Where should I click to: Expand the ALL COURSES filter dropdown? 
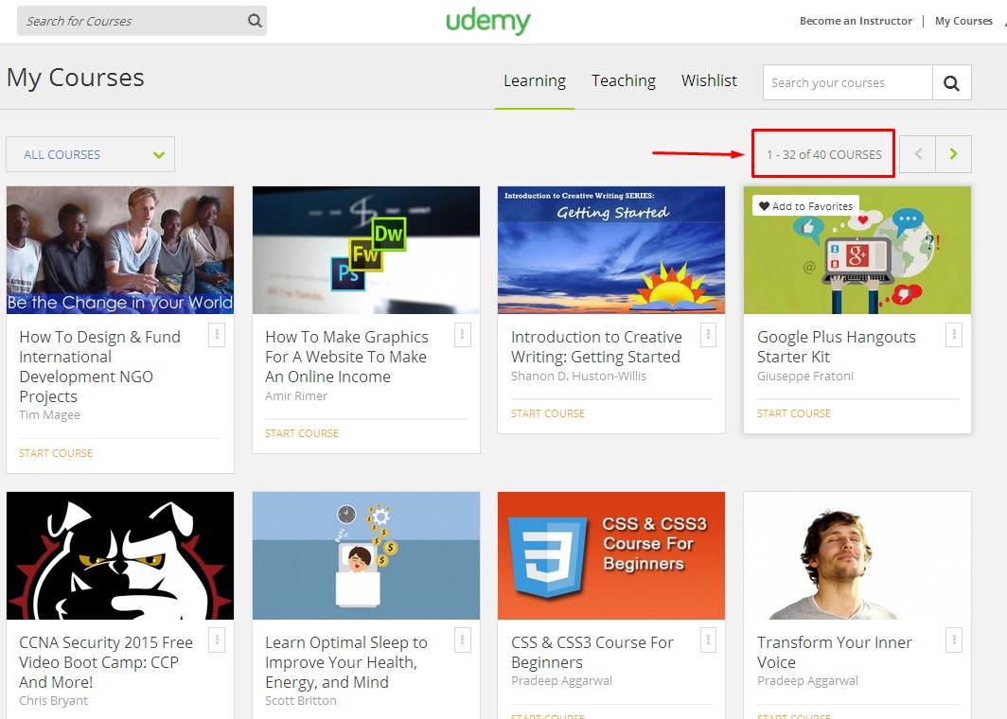(90, 154)
